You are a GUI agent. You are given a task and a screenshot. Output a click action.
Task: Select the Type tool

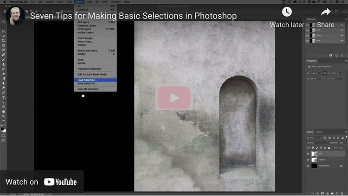[3, 97]
